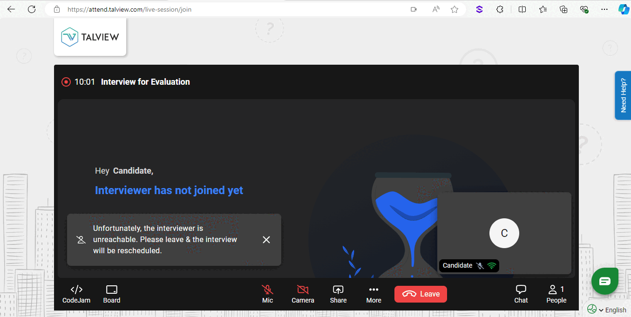The width and height of the screenshot is (631, 317).
Task: Dismiss the interviewer unreachable notification
Action: pos(266,240)
